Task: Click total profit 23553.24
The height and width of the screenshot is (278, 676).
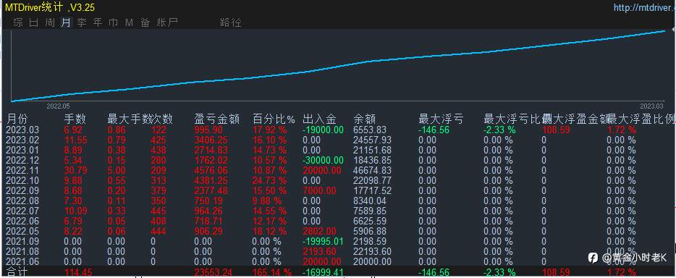Action: click(213, 272)
